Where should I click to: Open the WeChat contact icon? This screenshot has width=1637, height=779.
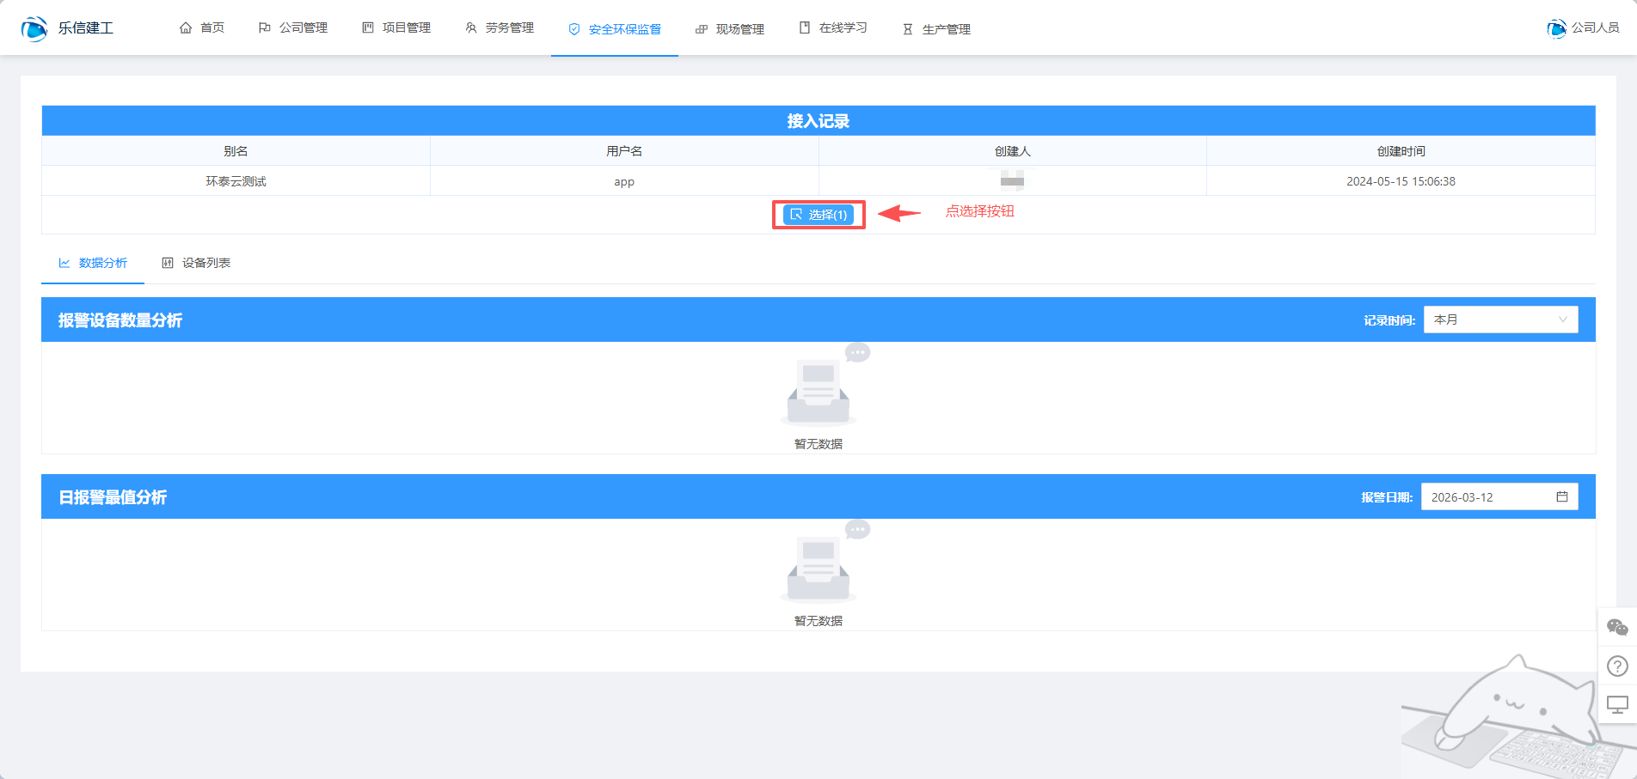(1617, 628)
